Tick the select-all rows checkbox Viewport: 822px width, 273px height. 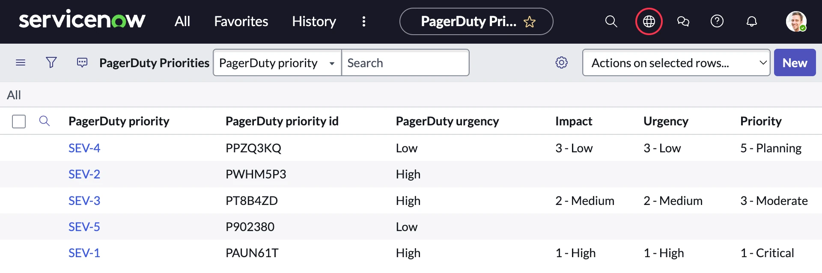pos(19,122)
